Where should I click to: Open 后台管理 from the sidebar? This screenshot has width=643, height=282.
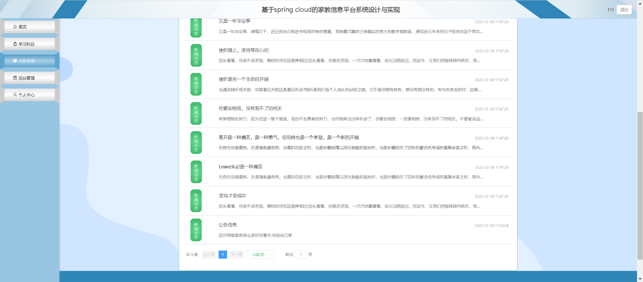click(30, 78)
